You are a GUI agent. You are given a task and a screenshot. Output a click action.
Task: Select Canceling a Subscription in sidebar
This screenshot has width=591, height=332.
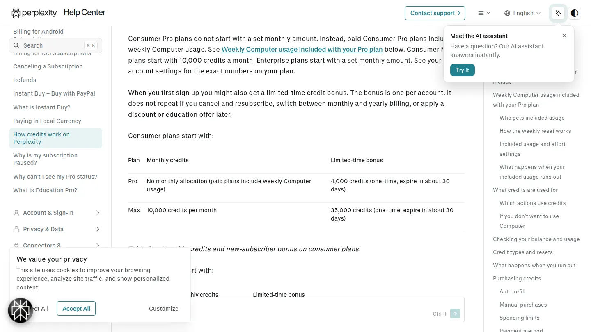[x=48, y=66]
